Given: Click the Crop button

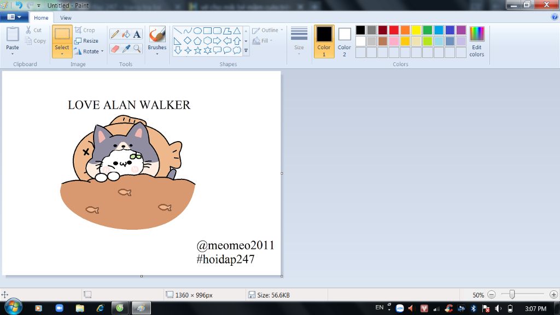Looking at the screenshot, I should coord(85,31).
